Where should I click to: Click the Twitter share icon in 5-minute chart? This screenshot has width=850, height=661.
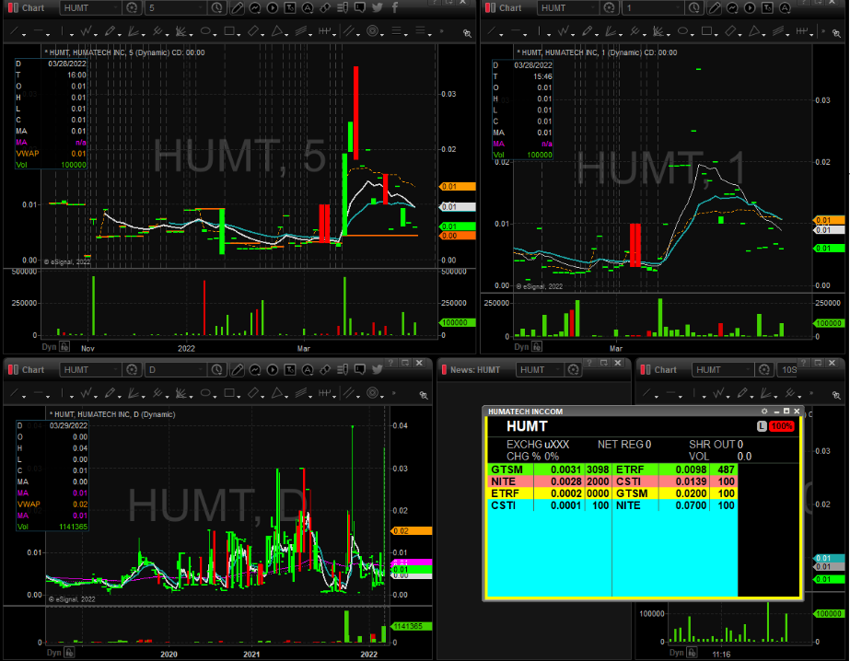pyautogui.click(x=378, y=7)
